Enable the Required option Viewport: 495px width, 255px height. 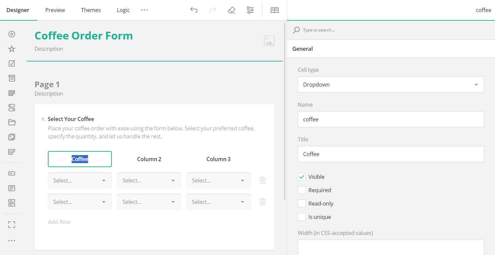click(301, 190)
